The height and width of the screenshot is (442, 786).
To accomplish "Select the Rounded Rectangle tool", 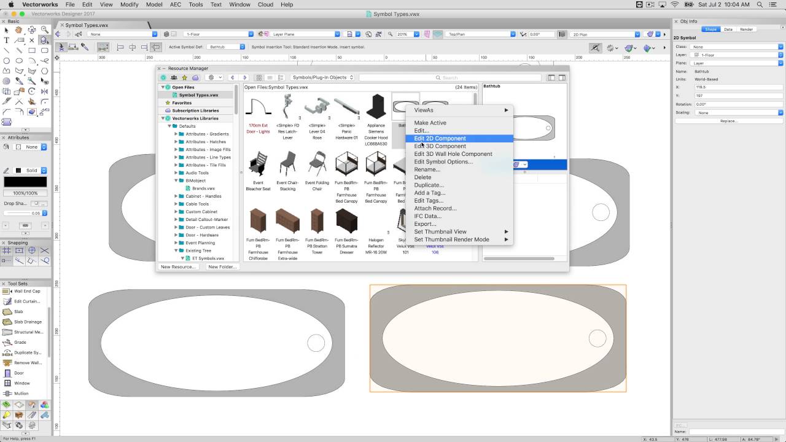I will (45, 50).
